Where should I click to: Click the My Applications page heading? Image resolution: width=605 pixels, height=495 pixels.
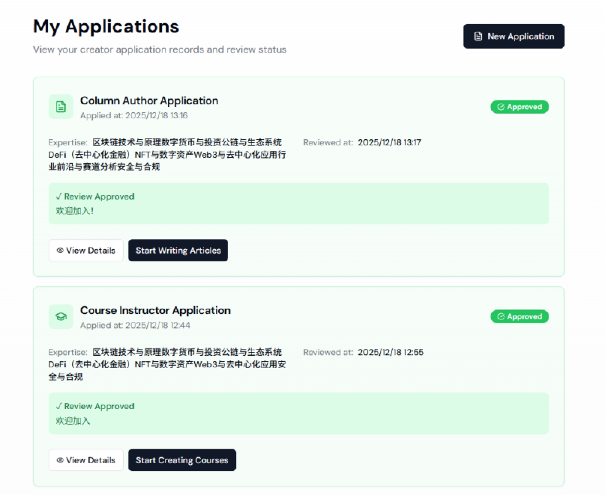tap(106, 26)
